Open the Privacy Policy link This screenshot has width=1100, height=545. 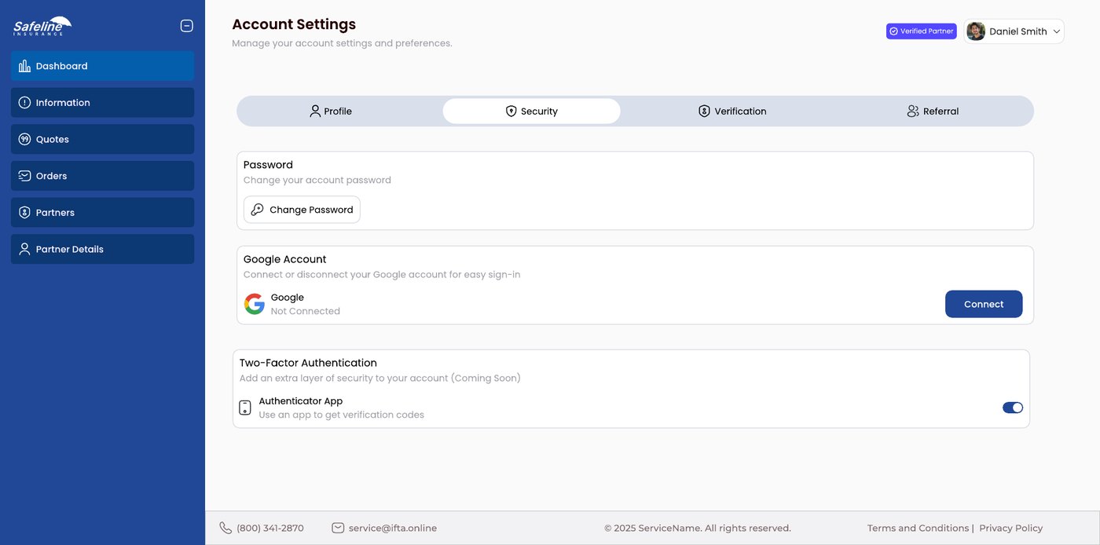tap(1010, 529)
